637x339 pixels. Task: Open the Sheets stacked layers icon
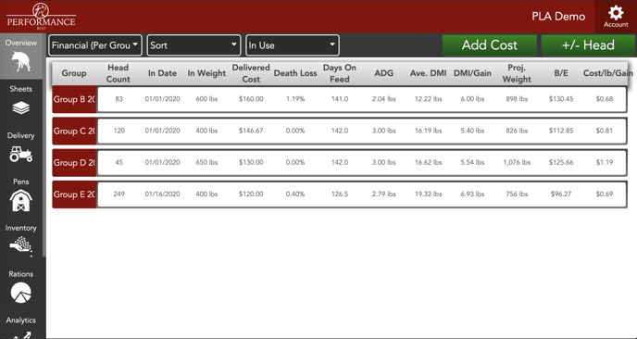20,108
